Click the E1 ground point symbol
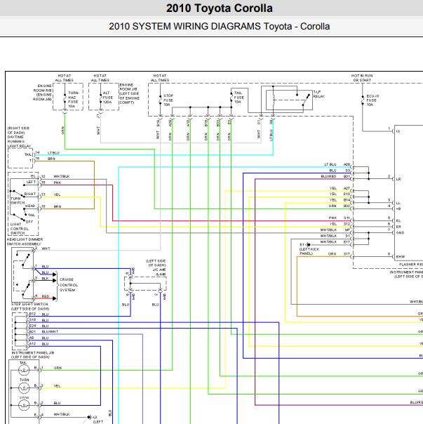This screenshot has height=424, width=423. (308, 245)
